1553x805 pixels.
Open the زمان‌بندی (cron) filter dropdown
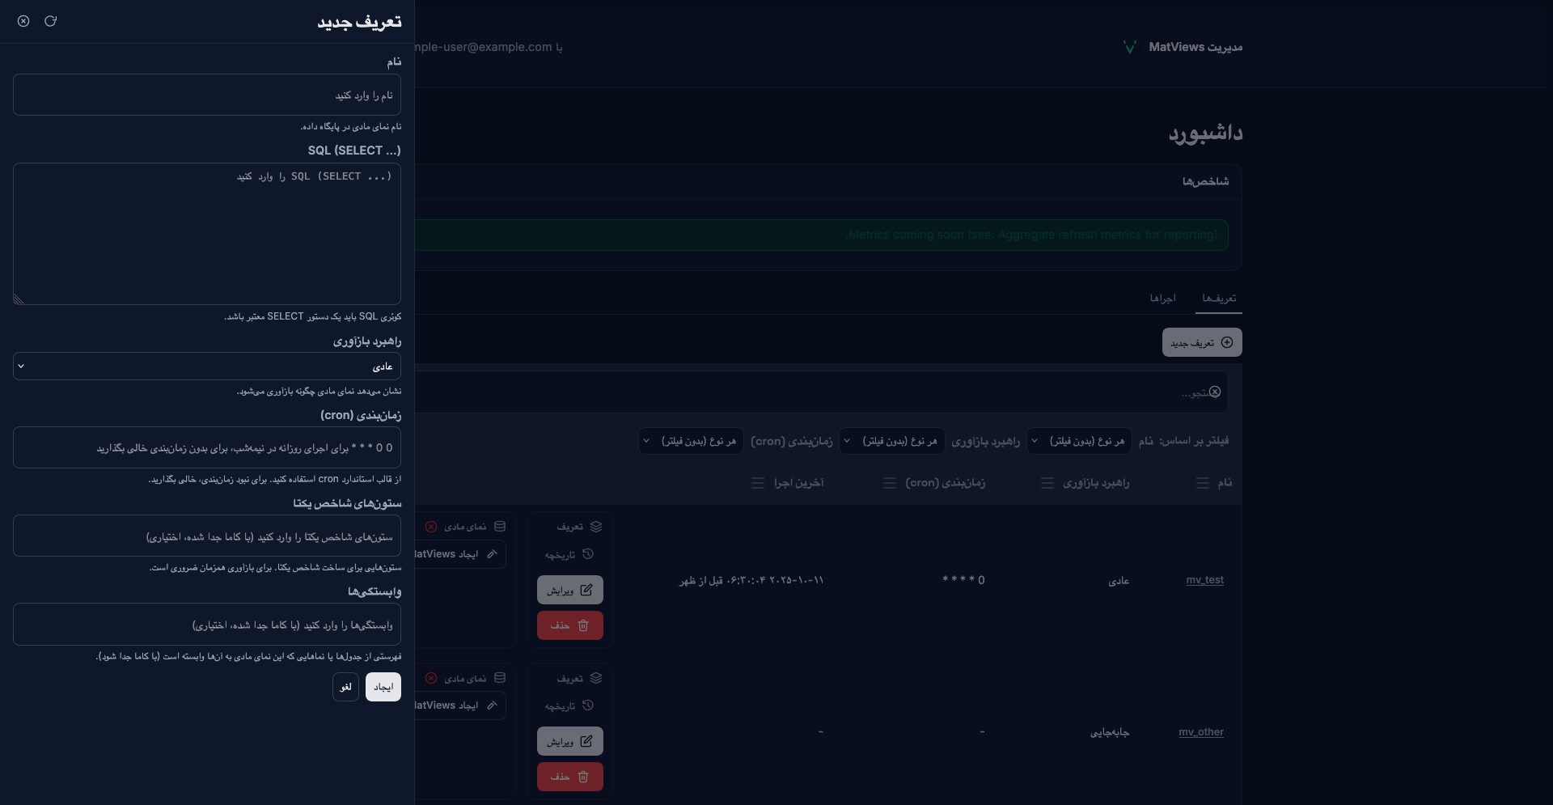[691, 441]
